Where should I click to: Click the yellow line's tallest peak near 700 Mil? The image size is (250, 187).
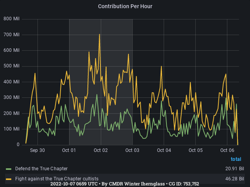point(100,35)
